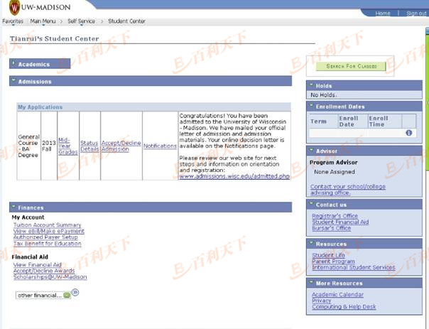The width and height of the screenshot is (429, 329).
Task: Open View Financial Aid link
Action: pyautogui.click(x=38, y=264)
